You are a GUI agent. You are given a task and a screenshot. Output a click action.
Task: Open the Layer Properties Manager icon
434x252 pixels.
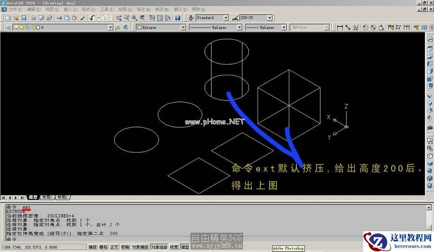pyautogui.click(x=8, y=28)
